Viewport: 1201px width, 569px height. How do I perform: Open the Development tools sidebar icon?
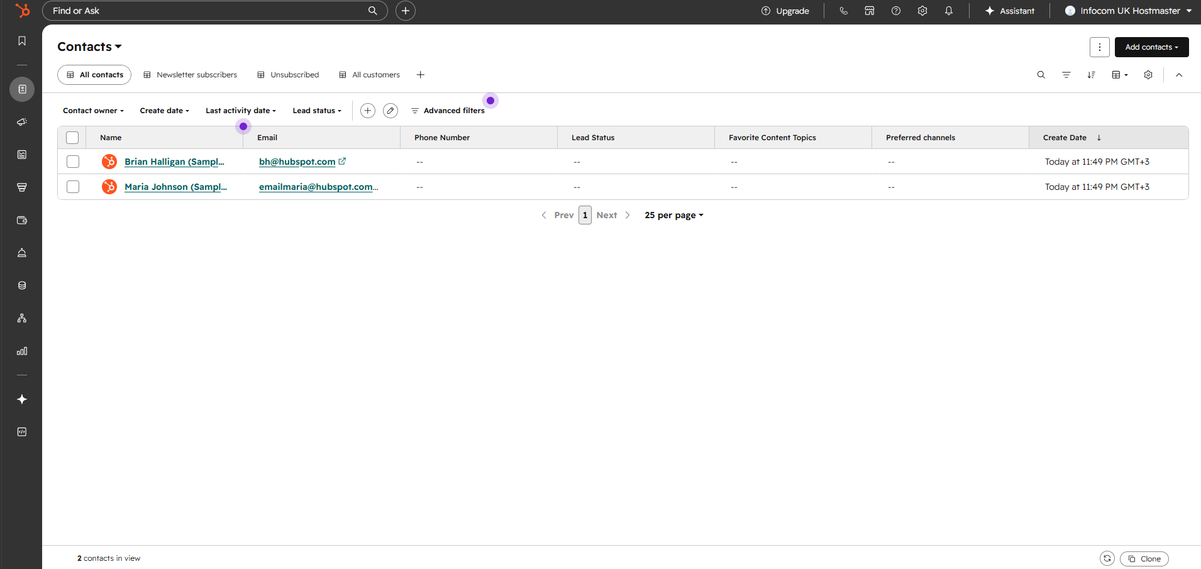point(22,432)
